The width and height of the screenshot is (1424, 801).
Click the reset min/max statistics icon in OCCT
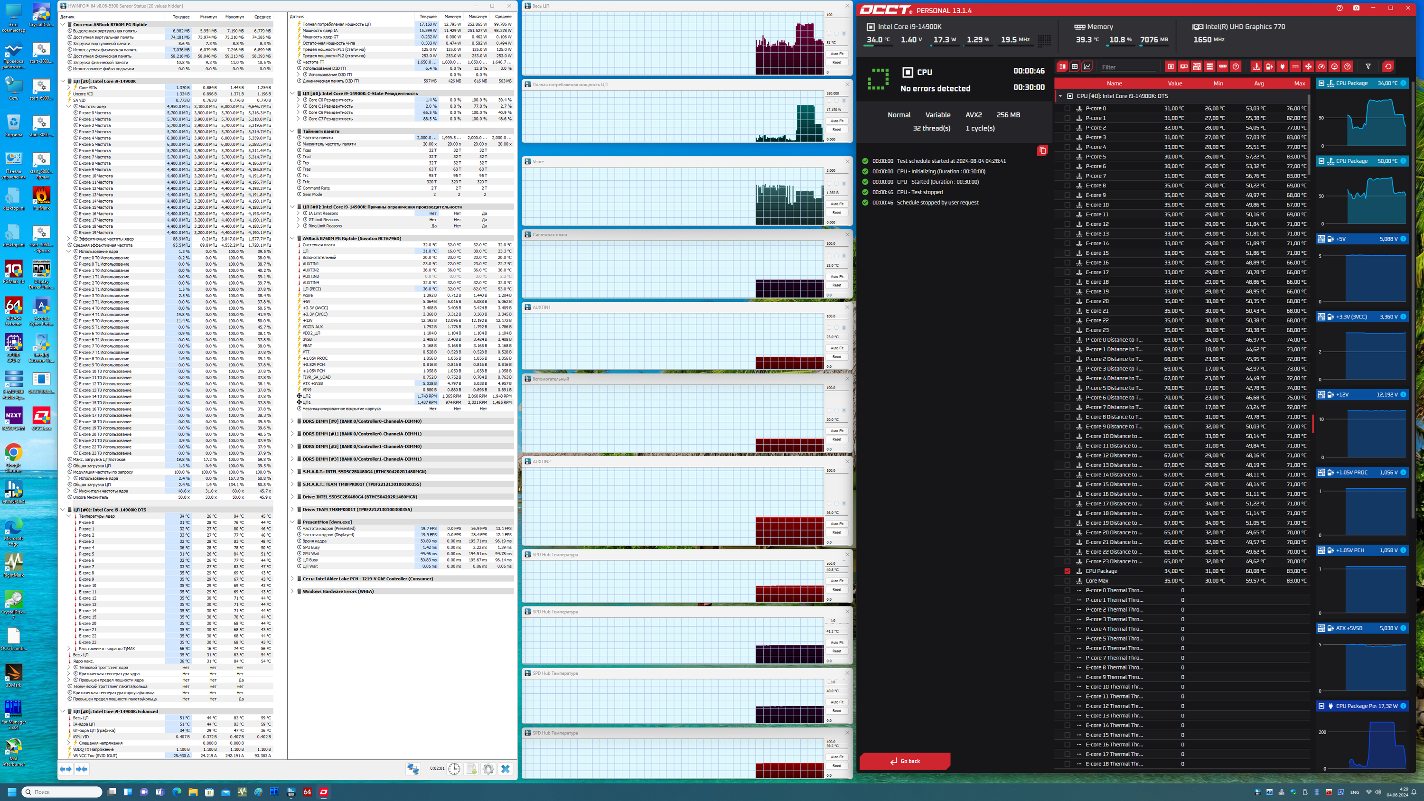pyautogui.click(x=1388, y=66)
